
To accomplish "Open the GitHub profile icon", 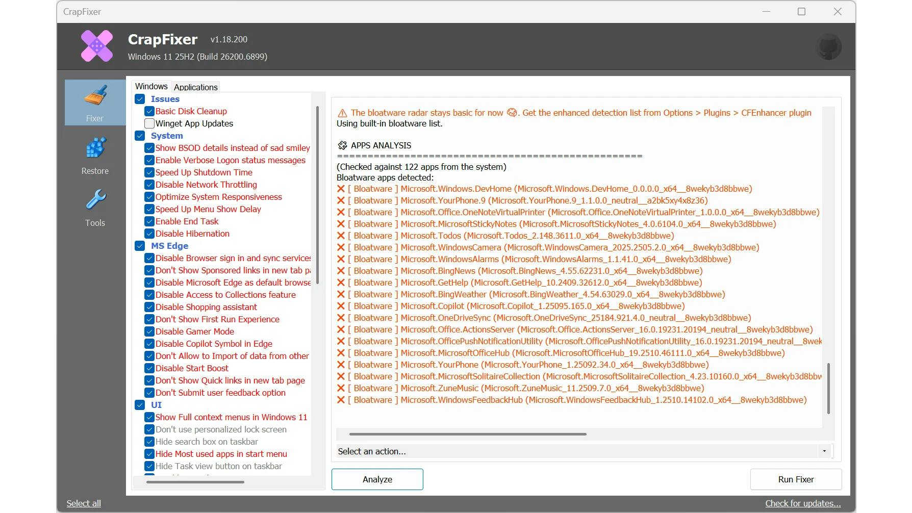I will [829, 47].
